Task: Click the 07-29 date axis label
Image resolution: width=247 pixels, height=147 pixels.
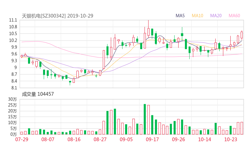Action: (x=22, y=139)
